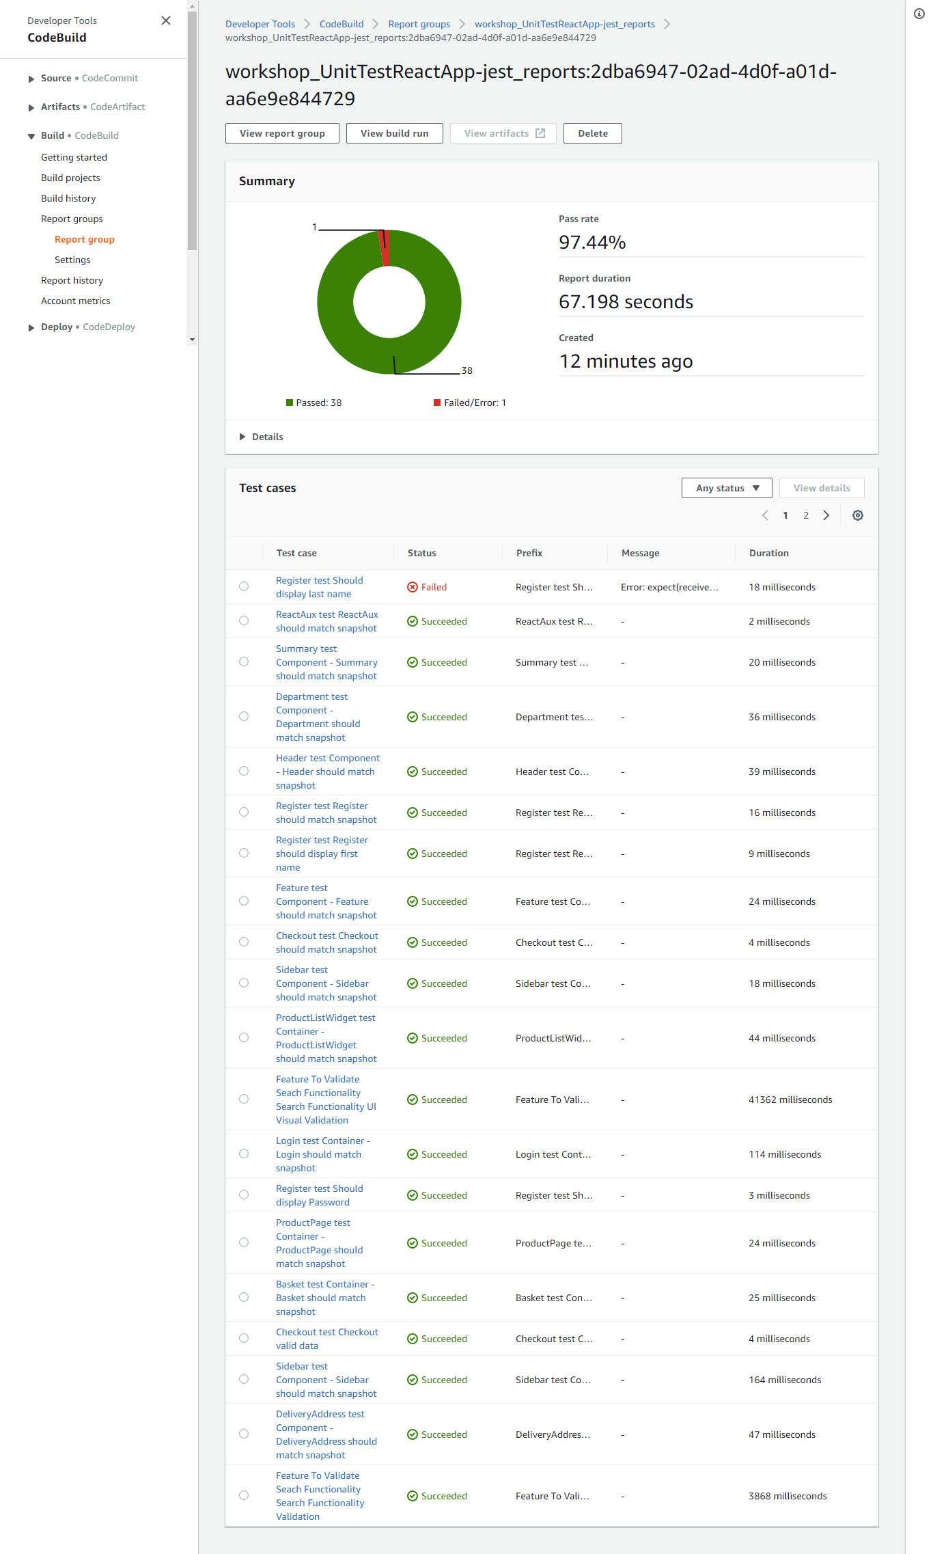Select the ProductListWidget test row radio
Image resolution: width=933 pixels, height=1554 pixels.
[x=244, y=1037]
